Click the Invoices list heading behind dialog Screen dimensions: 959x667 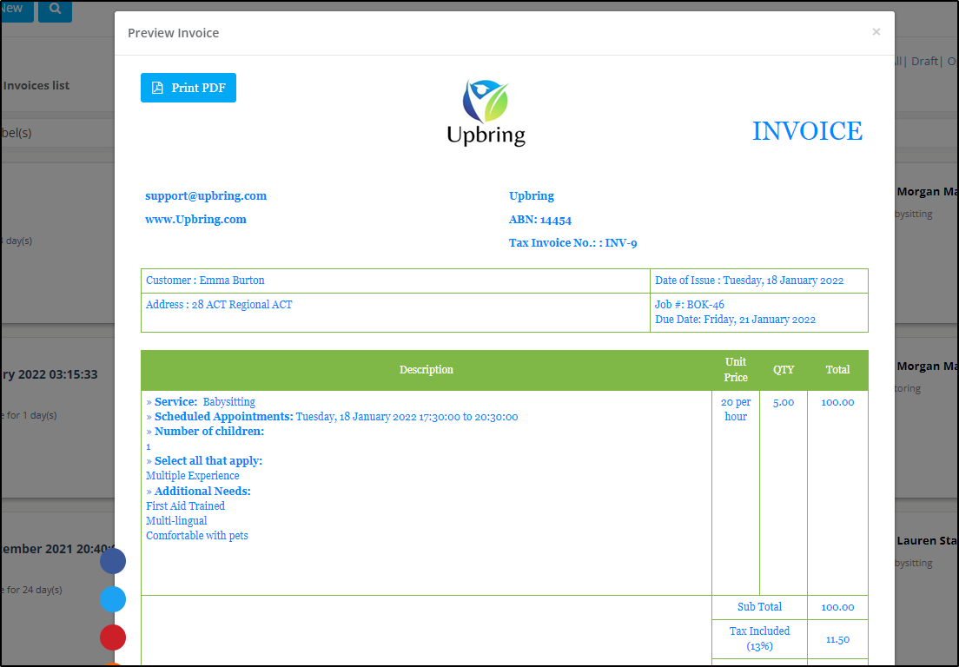(36, 86)
